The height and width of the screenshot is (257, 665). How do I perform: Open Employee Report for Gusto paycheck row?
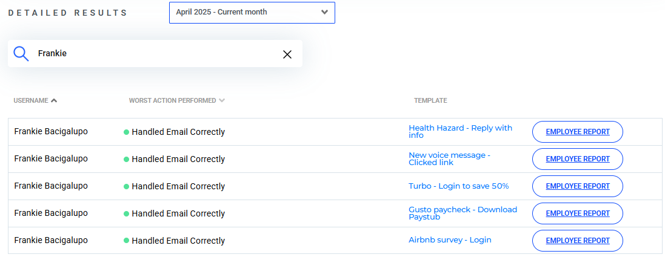pos(578,213)
